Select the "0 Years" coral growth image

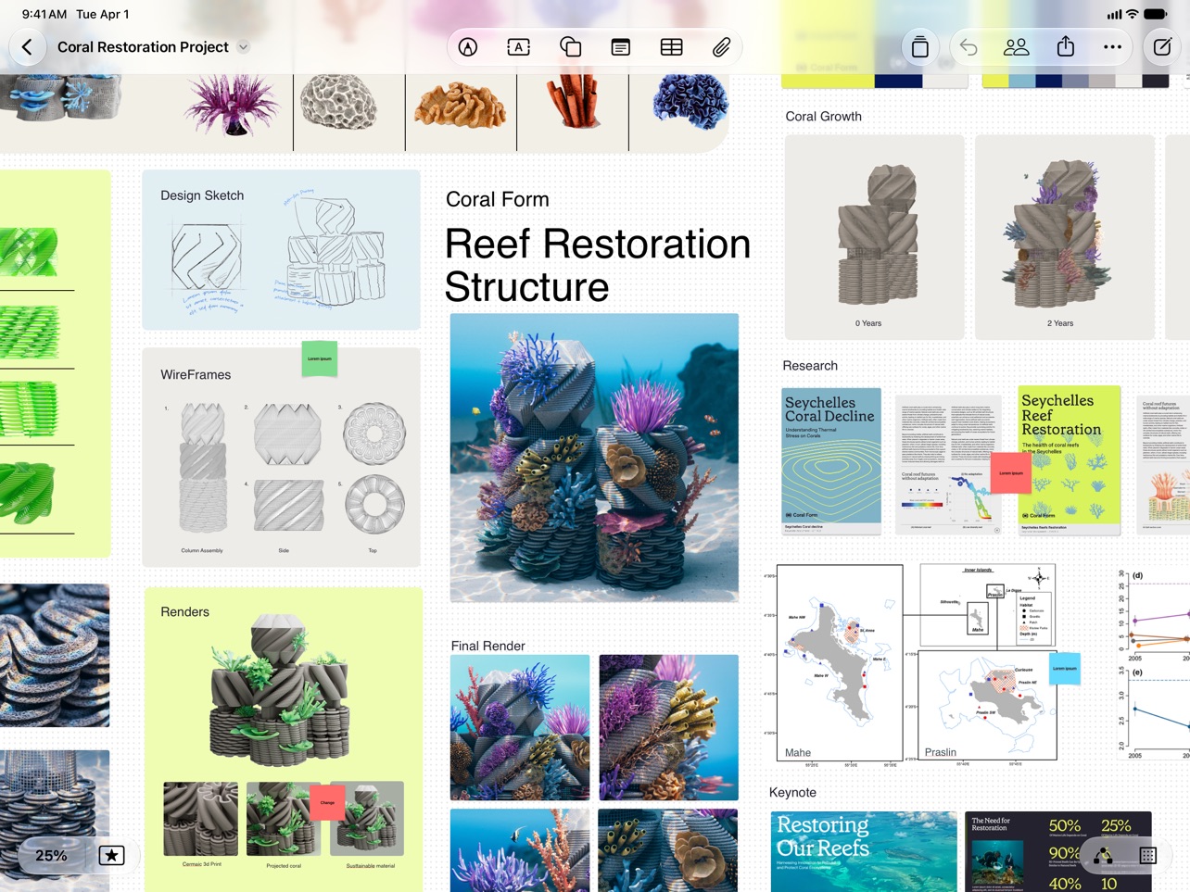pos(874,237)
